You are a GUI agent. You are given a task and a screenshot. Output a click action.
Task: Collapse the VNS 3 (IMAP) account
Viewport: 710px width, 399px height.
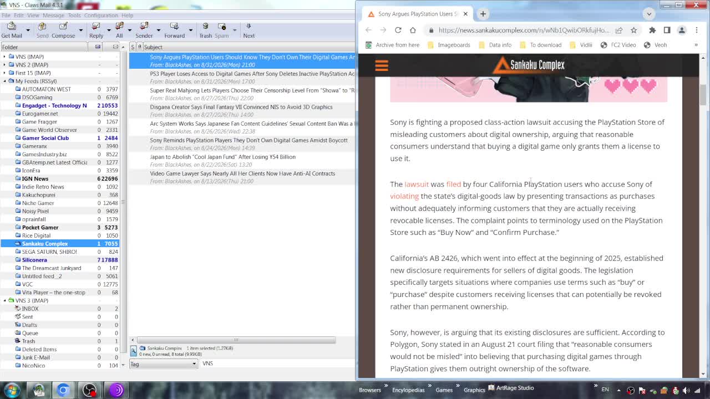(4, 300)
